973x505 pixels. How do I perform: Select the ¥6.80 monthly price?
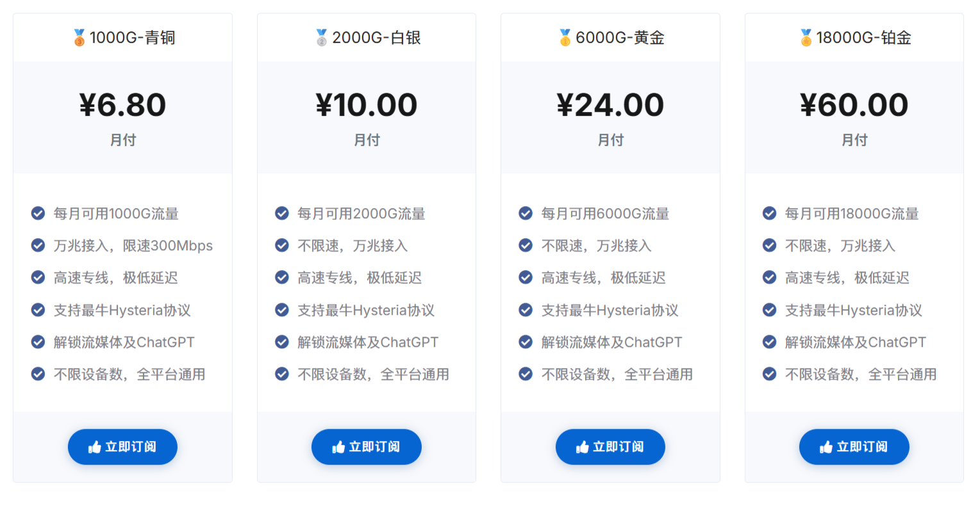[x=122, y=105]
